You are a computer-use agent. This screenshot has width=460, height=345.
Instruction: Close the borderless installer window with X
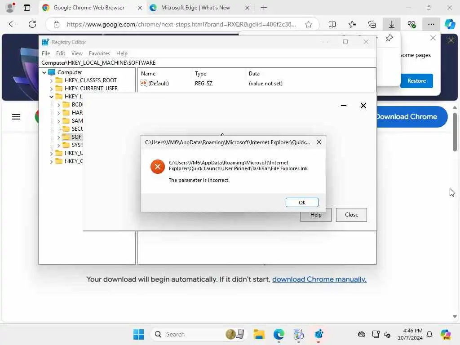pos(363,106)
